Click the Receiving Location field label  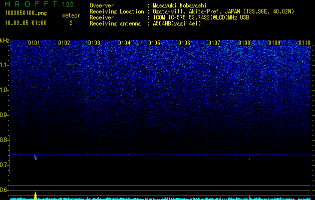pos(117,11)
